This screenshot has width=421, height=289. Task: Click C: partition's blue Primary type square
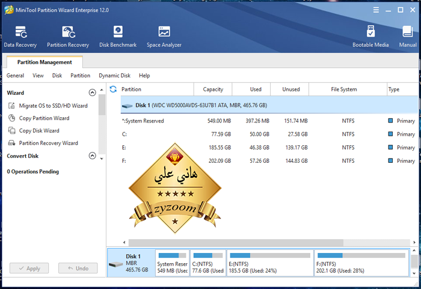tap(391, 134)
